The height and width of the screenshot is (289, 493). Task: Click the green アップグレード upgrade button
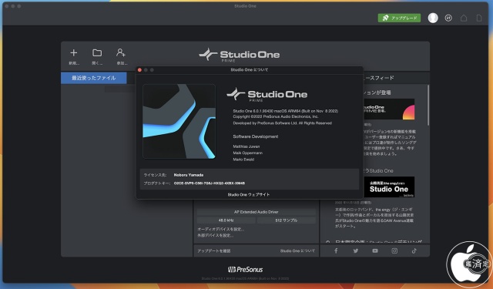pos(399,18)
